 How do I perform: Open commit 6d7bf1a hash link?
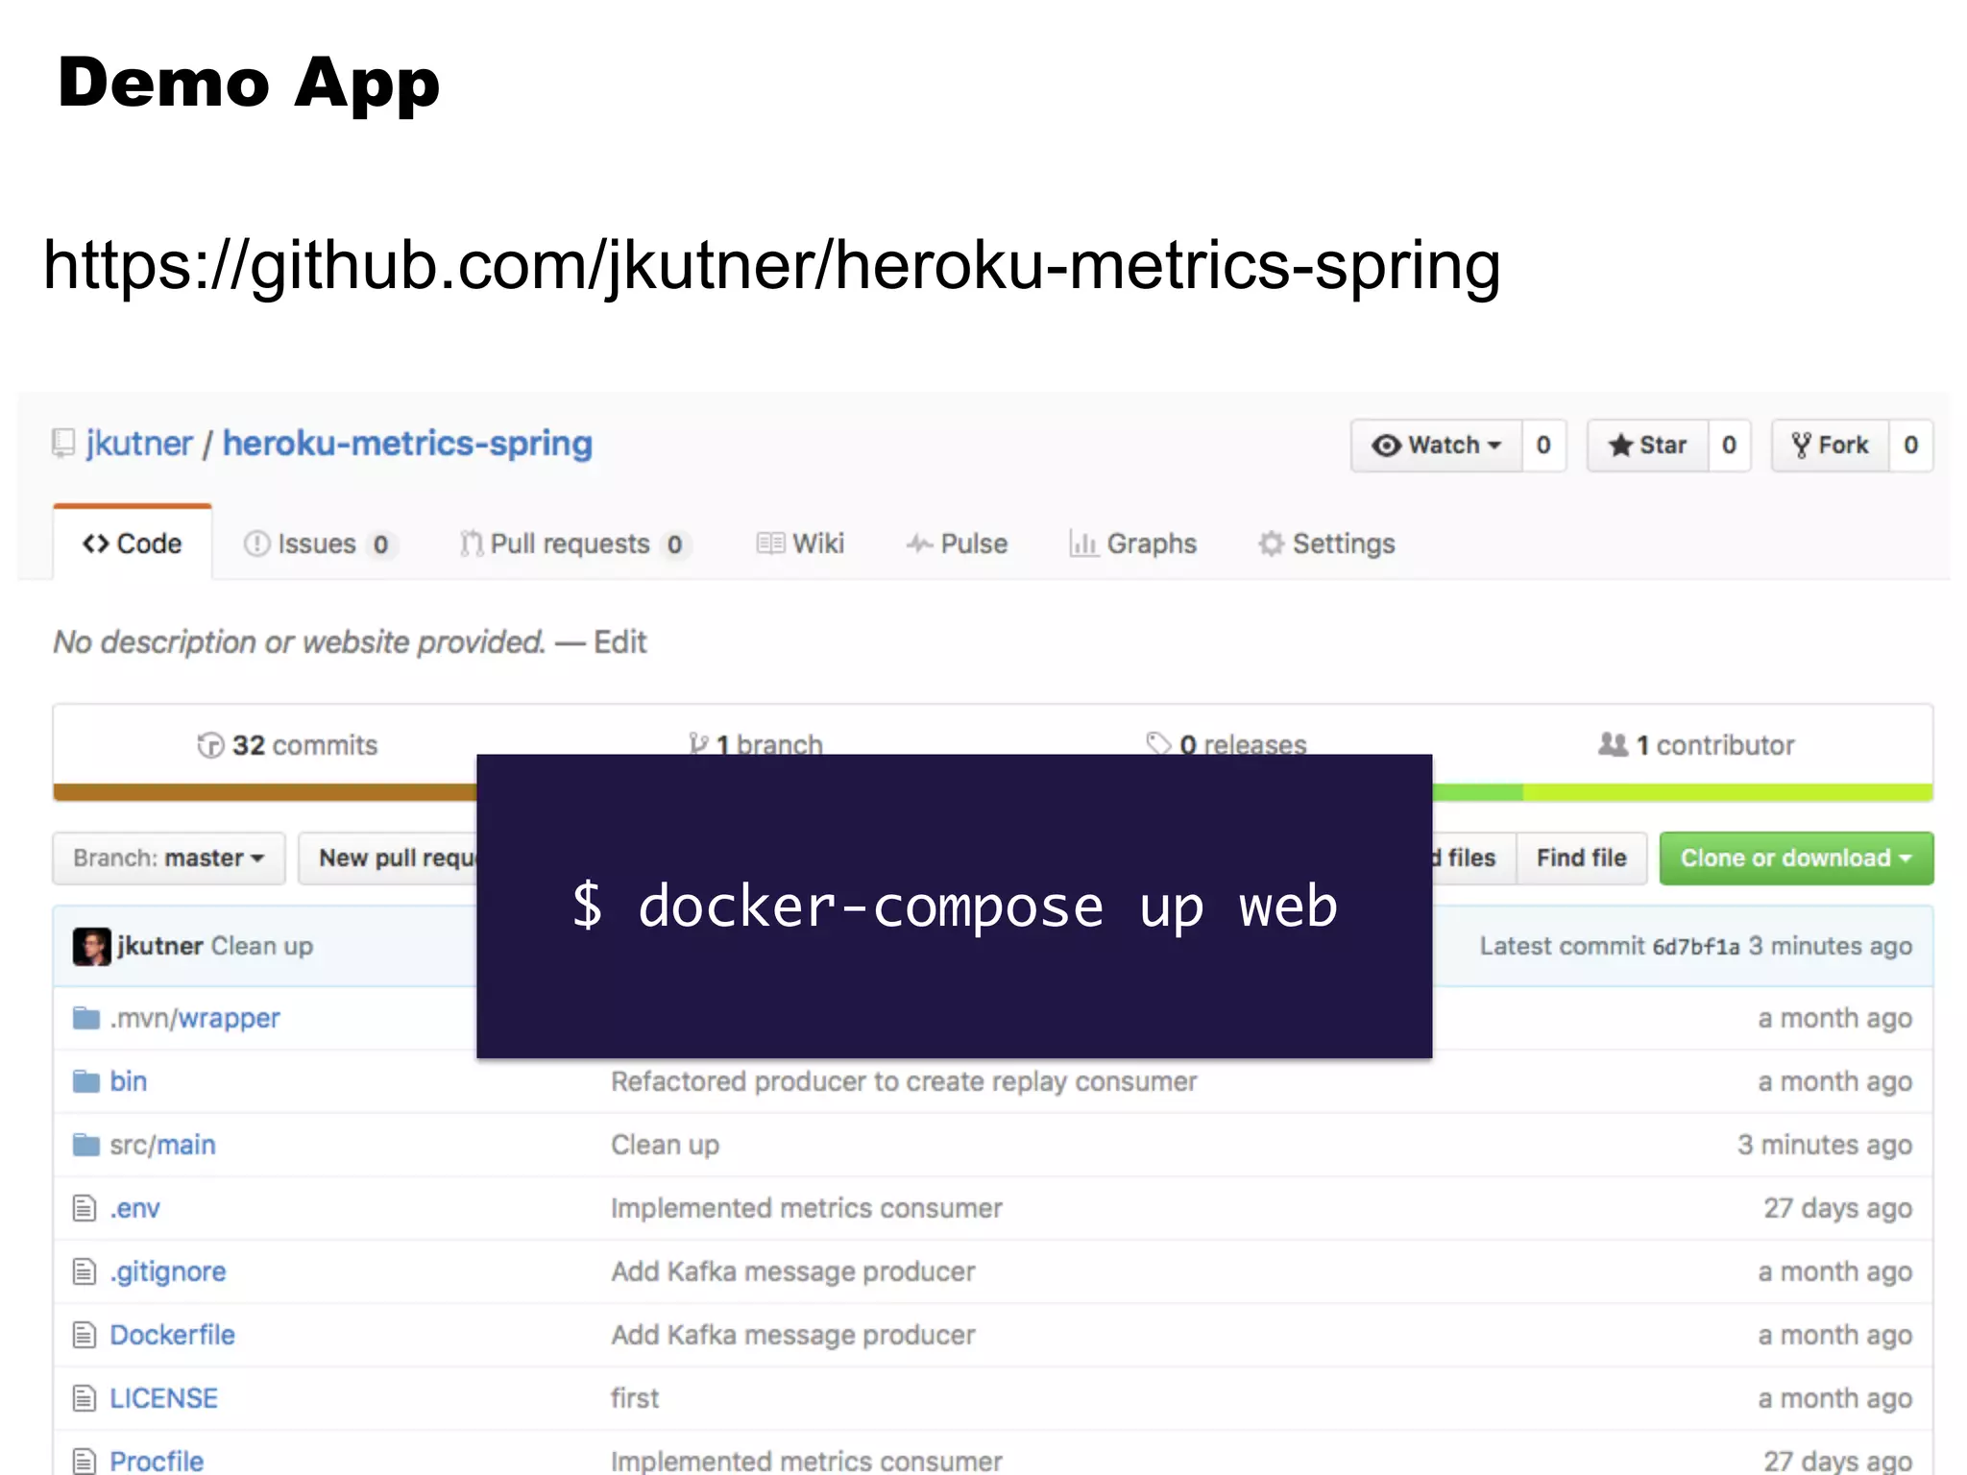point(1695,947)
